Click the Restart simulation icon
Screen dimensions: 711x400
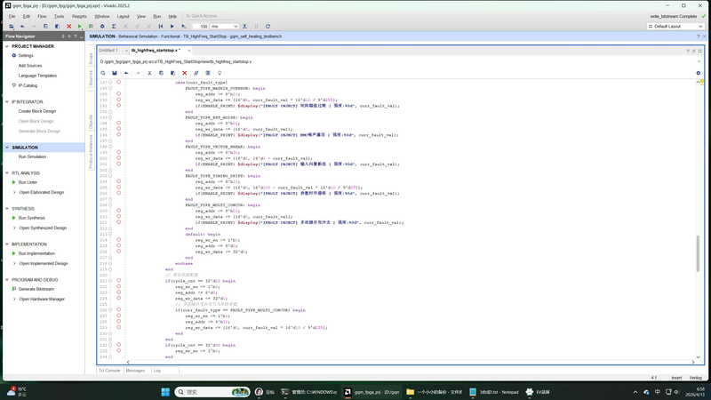161,27
